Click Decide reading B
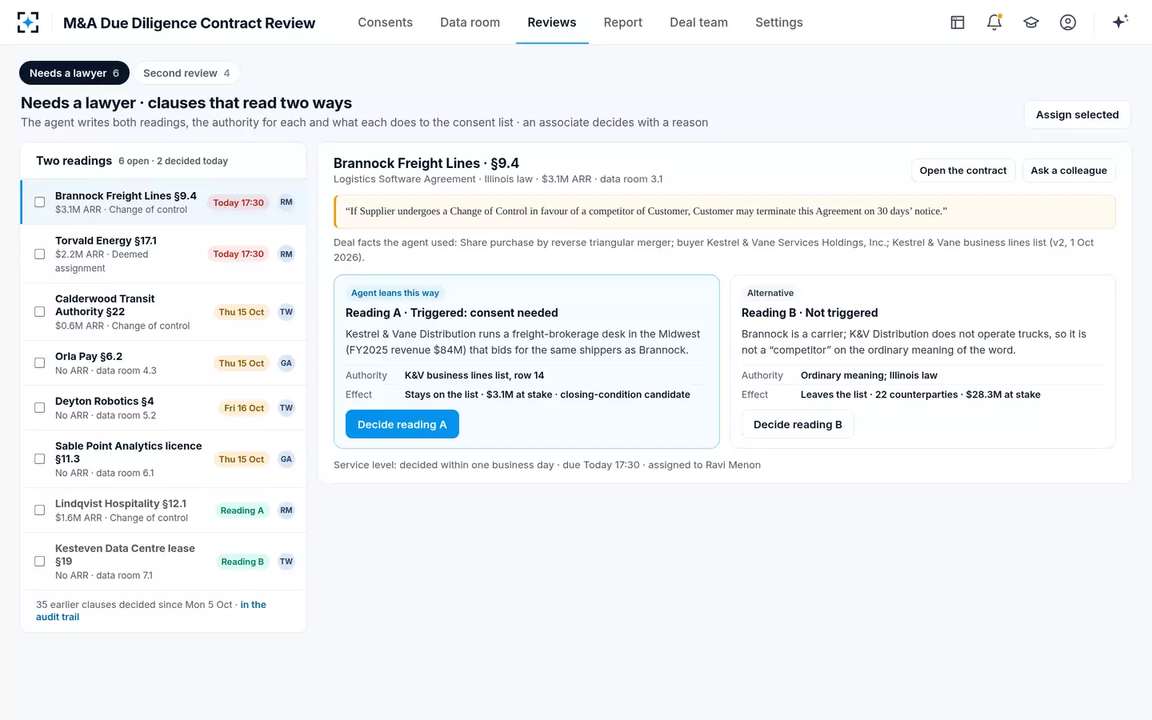This screenshot has width=1152, height=720. pyautogui.click(x=798, y=424)
